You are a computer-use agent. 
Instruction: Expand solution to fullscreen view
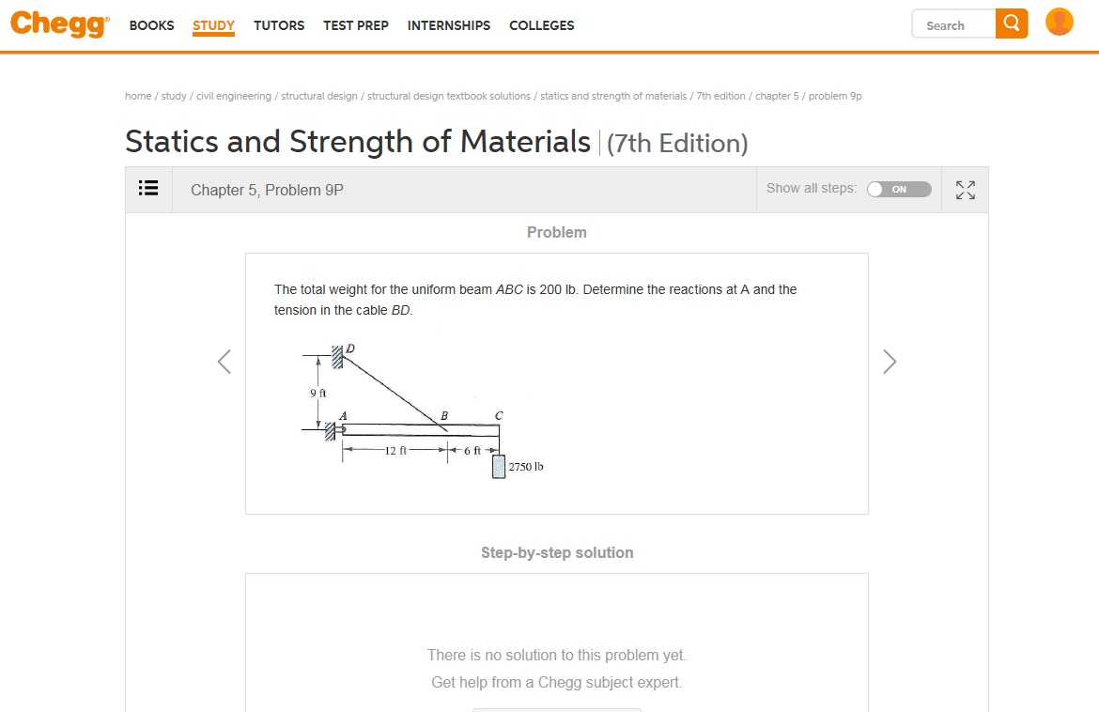(965, 190)
